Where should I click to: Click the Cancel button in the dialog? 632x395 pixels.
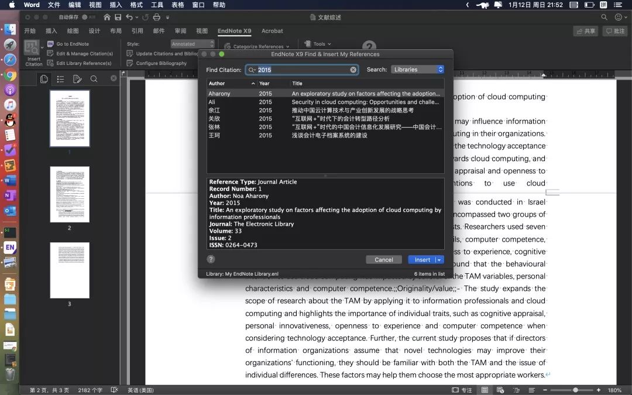384,260
